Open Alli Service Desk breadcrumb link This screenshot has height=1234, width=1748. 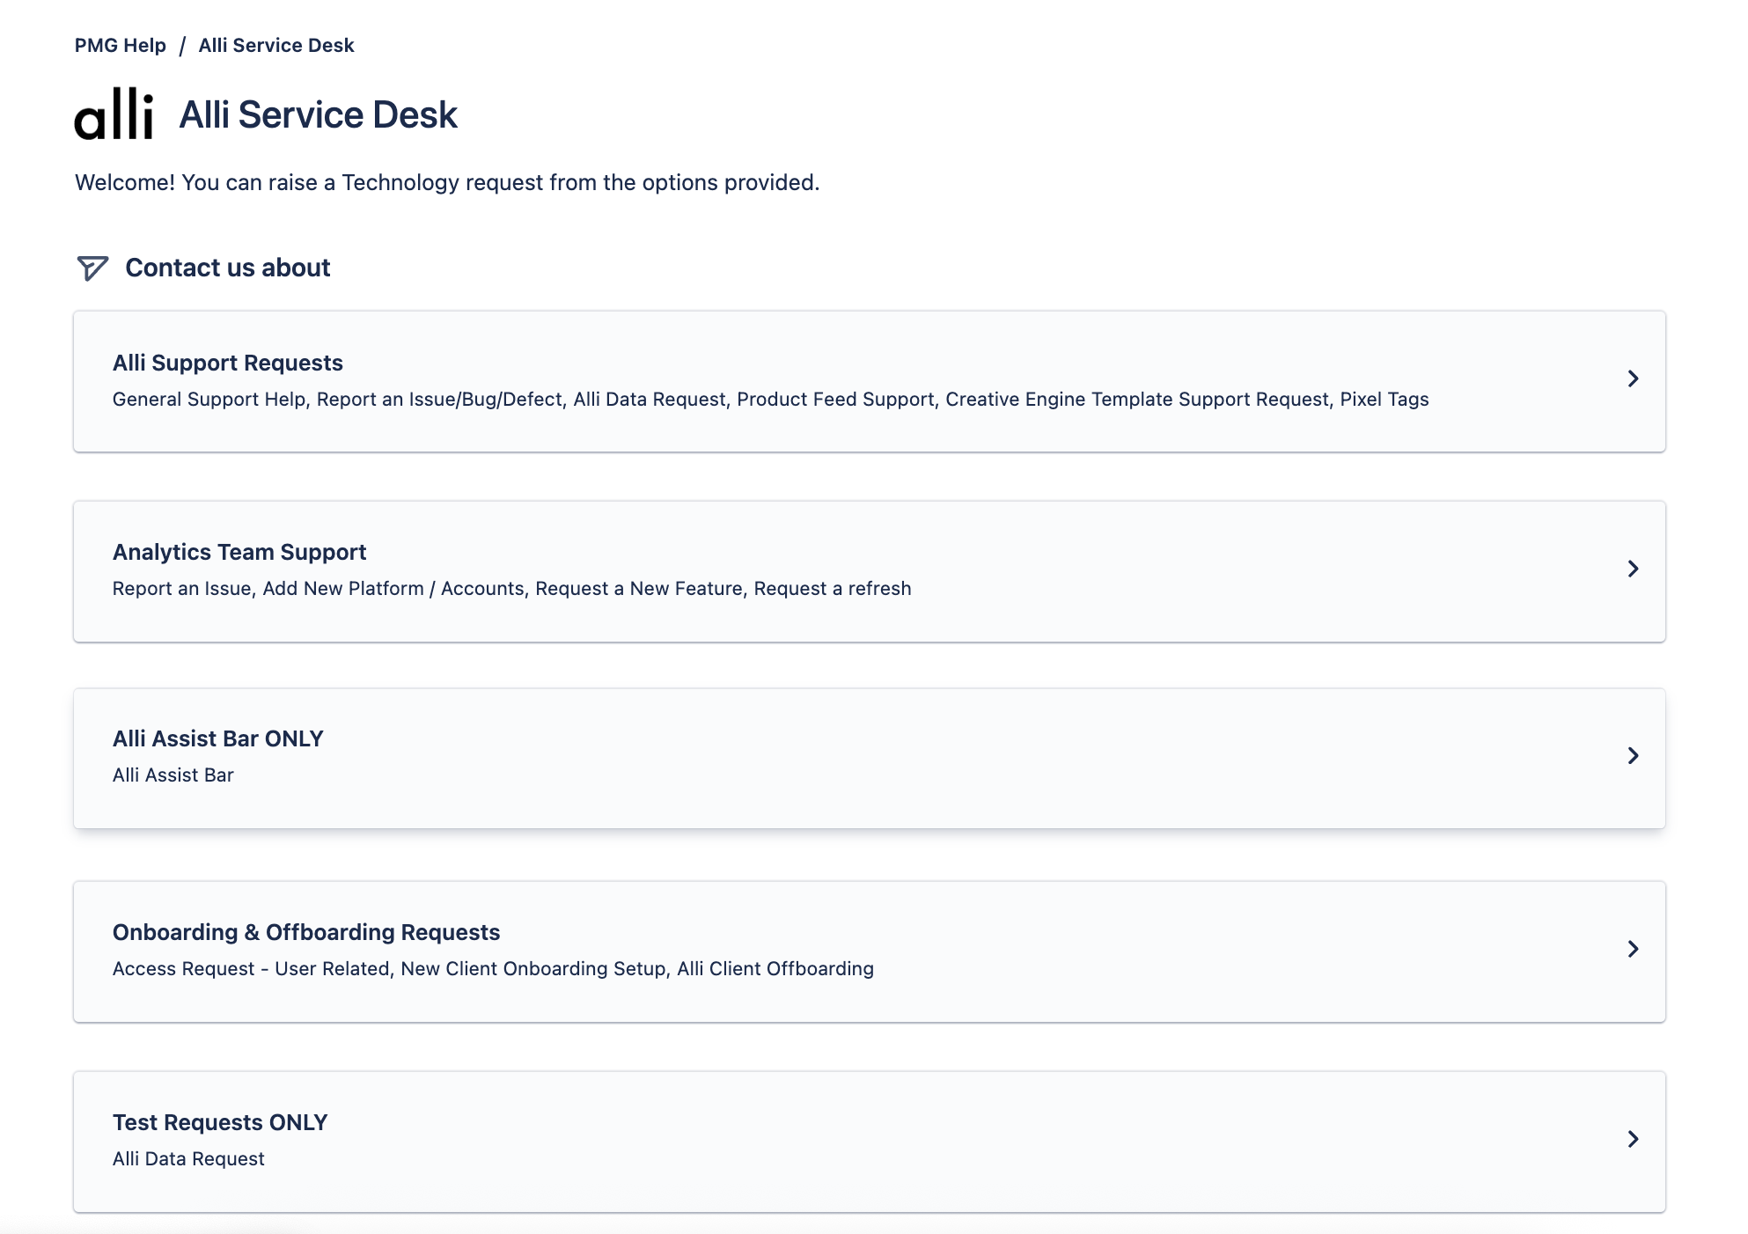(x=276, y=46)
